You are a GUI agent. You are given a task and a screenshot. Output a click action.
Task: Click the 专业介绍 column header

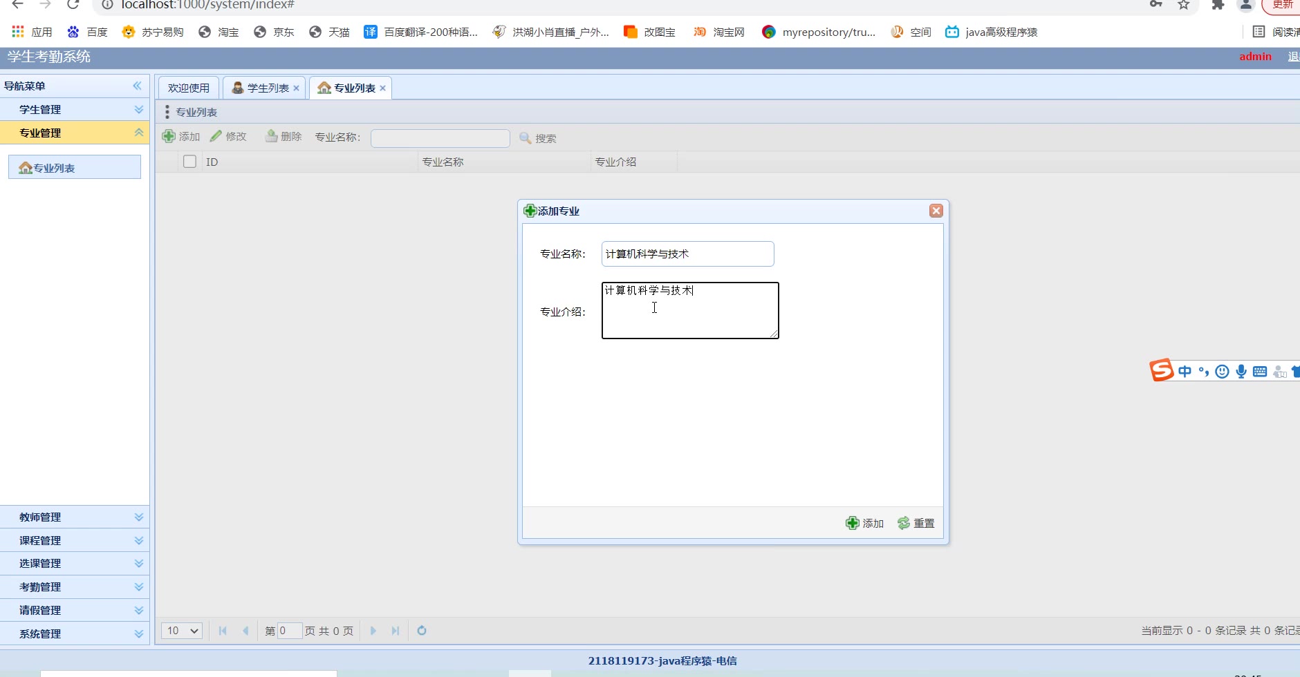[x=634, y=162]
